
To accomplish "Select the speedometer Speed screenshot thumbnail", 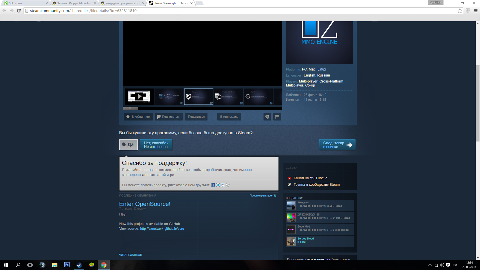I will (258, 96).
